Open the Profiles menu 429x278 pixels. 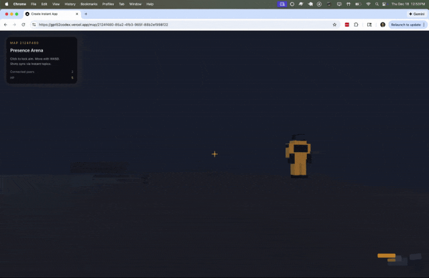coord(108,4)
